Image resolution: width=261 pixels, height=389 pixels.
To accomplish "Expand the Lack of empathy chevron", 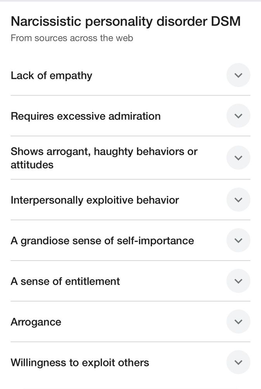I will (238, 75).
